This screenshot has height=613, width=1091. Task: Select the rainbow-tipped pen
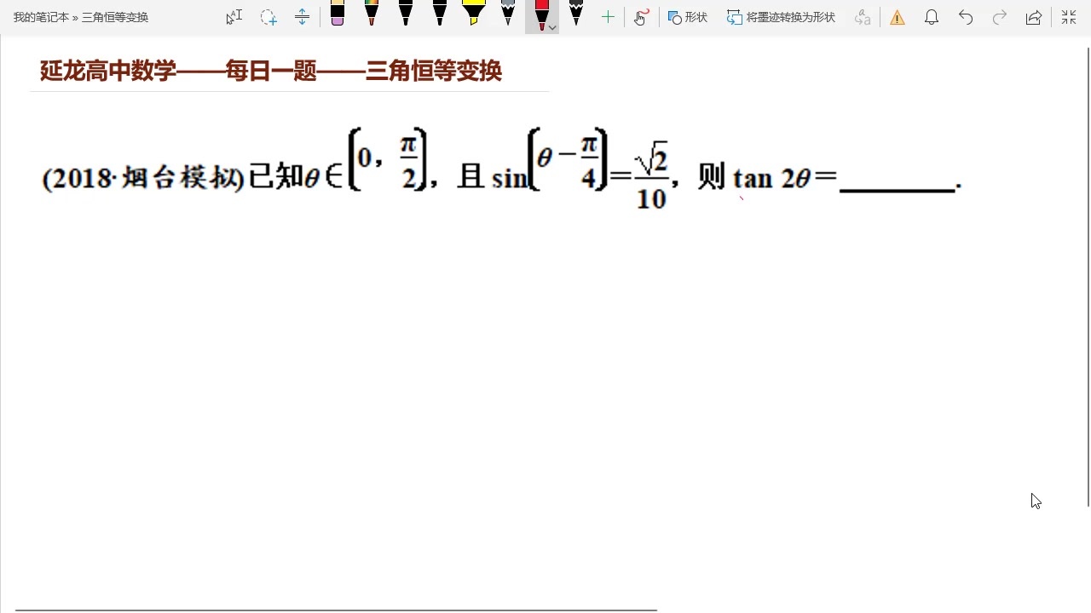(372, 14)
